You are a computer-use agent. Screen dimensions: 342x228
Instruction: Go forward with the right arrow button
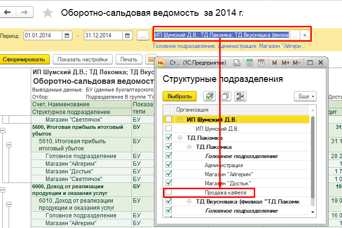(x=24, y=12)
